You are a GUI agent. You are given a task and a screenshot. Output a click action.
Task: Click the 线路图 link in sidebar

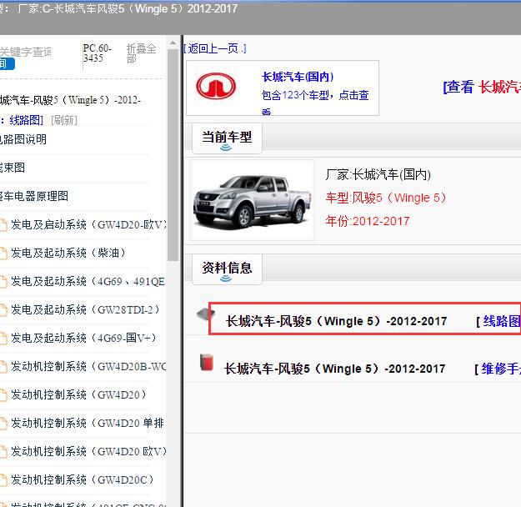point(26,120)
